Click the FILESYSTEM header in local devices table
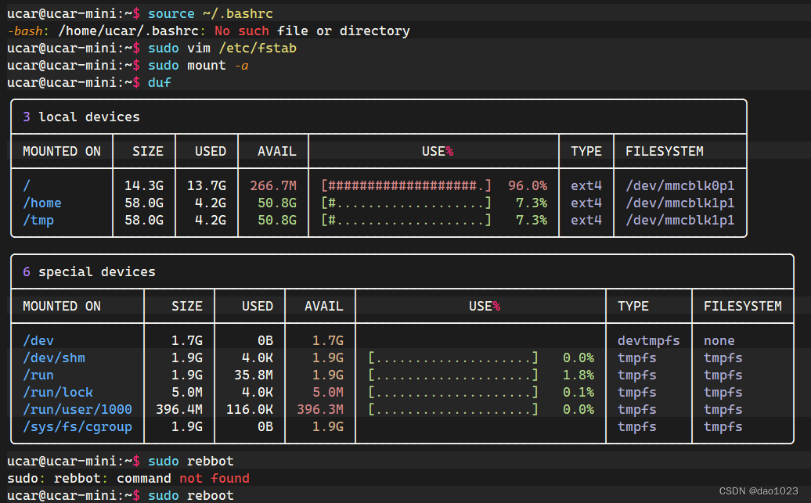Screen dimensions: 811x503 click(x=664, y=152)
